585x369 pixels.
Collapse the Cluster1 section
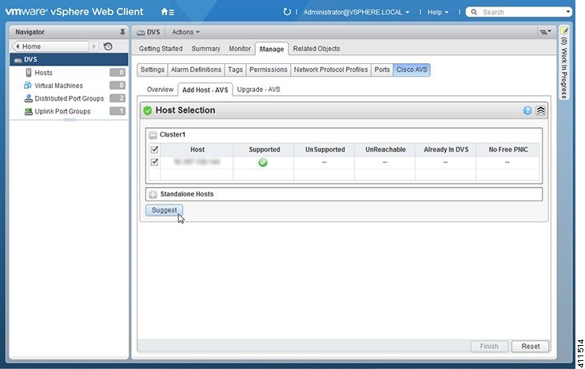pos(153,135)
